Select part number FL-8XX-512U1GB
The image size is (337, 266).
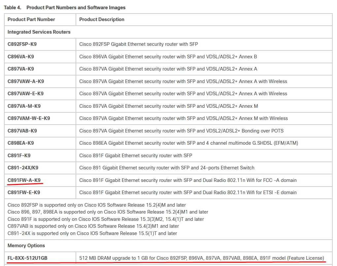[27, 258]
